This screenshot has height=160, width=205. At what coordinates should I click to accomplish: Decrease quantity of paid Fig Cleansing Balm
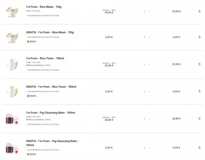click(x=140, y=119)
